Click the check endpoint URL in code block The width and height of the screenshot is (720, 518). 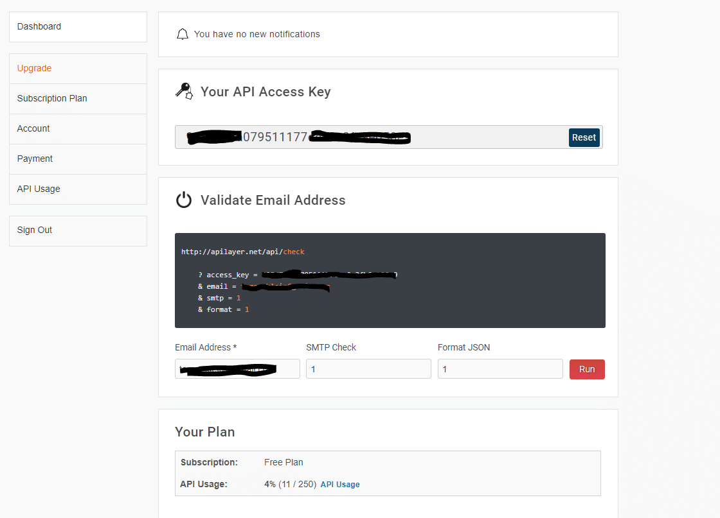pyautogui.click(x=243, y=252)
